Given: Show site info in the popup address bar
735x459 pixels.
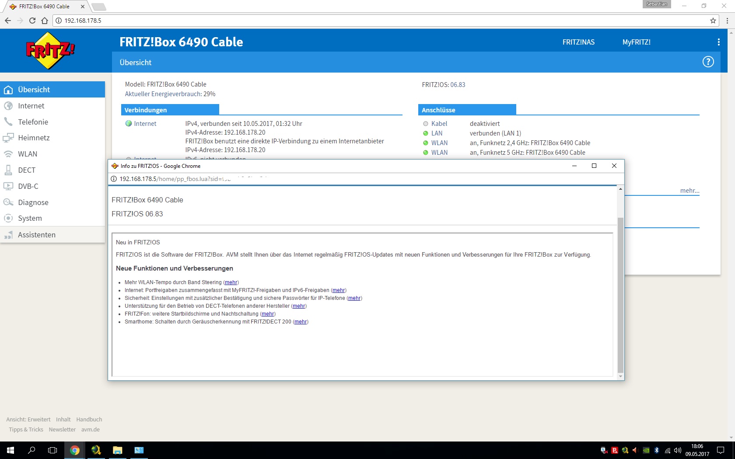Looking at the screenshot, I should point(114,179).
